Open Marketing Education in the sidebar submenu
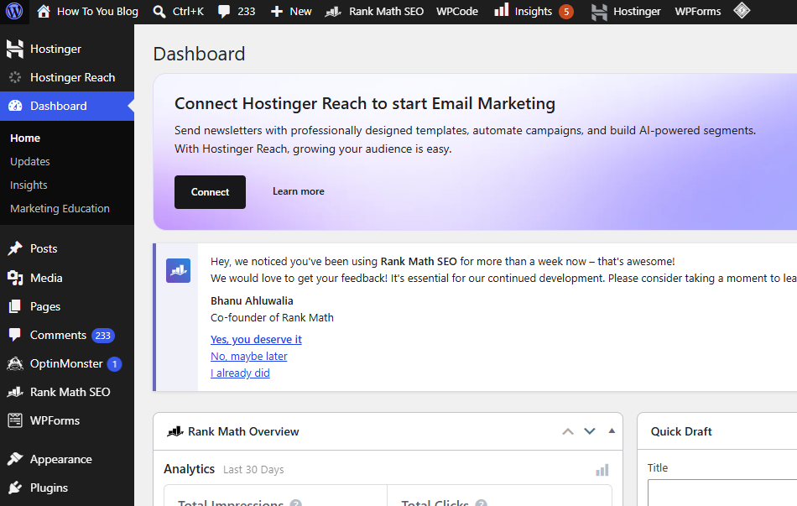797x506 pixels. [60, 208]
